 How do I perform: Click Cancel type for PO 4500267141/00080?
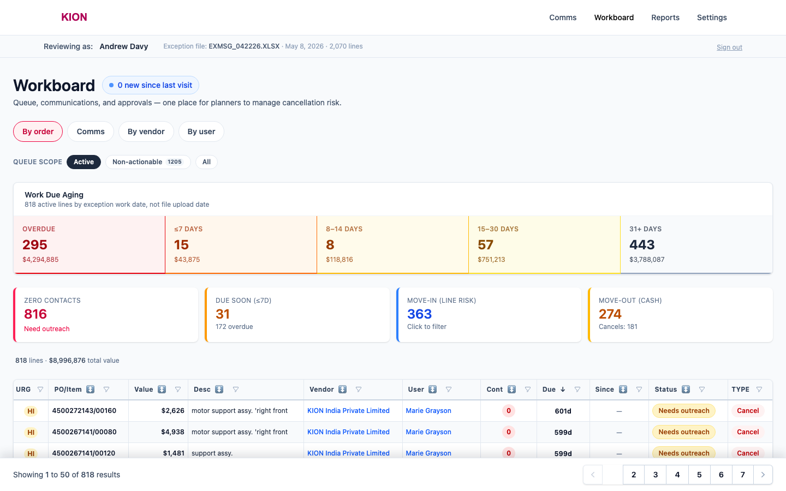[x=748, y=432]
